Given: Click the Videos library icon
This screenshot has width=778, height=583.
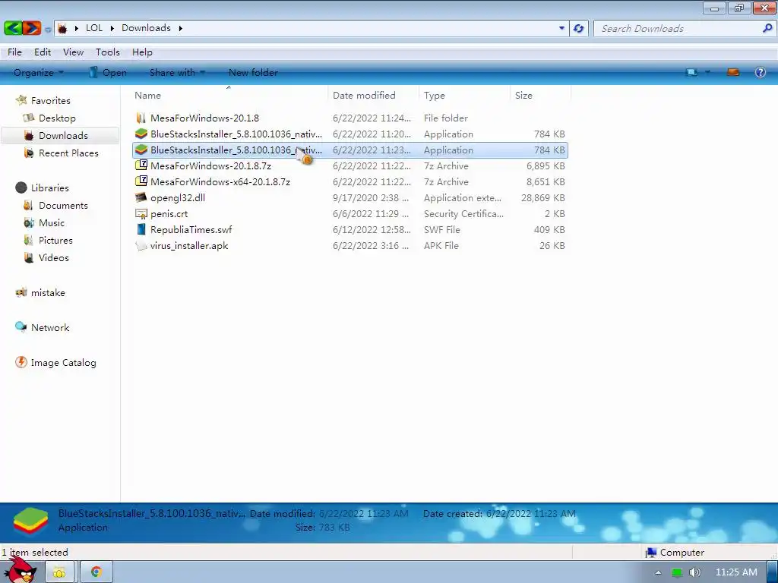Looking at the screenshot, I should tap(29, 258).
